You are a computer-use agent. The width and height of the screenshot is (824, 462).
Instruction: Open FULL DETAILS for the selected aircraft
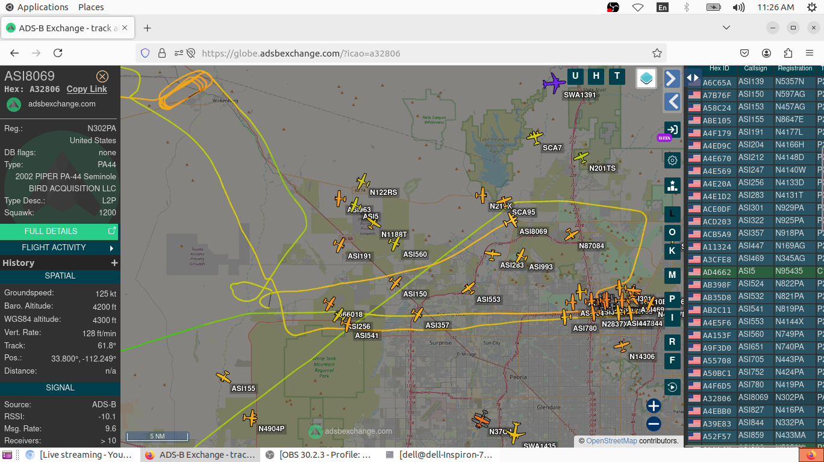tap(59, 231)
